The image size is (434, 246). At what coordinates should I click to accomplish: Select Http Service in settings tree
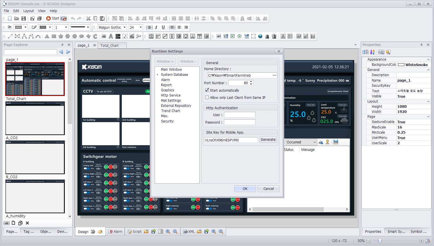tap(171, 95)
